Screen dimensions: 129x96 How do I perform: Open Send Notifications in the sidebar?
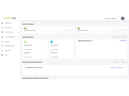(10, 46)
